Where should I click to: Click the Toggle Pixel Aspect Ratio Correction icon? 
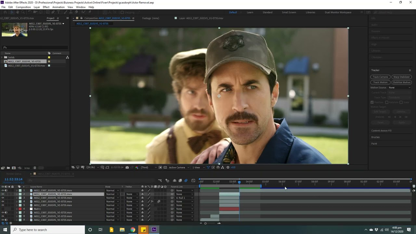(208, 167)
